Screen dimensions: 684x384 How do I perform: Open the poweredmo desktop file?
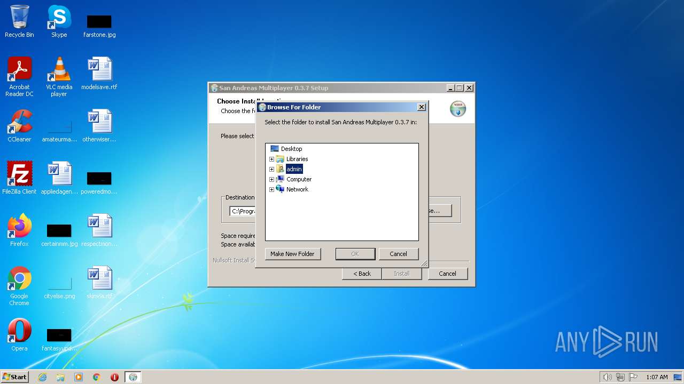(x=99, y=182)
